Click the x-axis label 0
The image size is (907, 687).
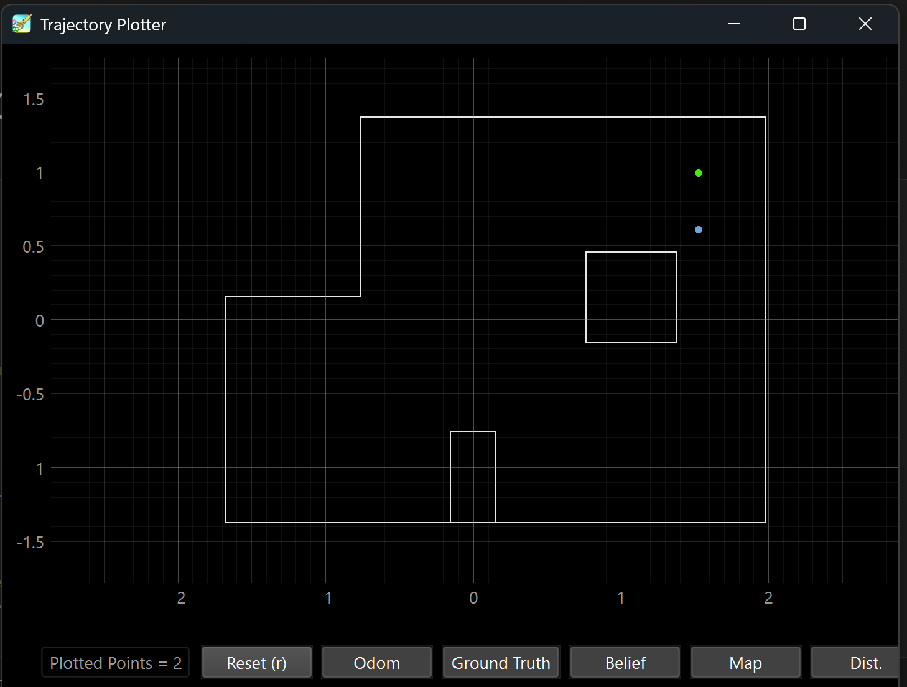(x=473, y=598)
